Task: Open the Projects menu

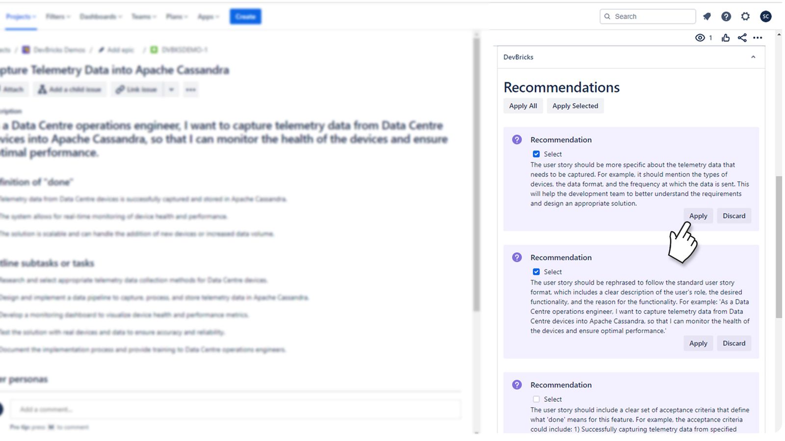Action: [21, 16]
